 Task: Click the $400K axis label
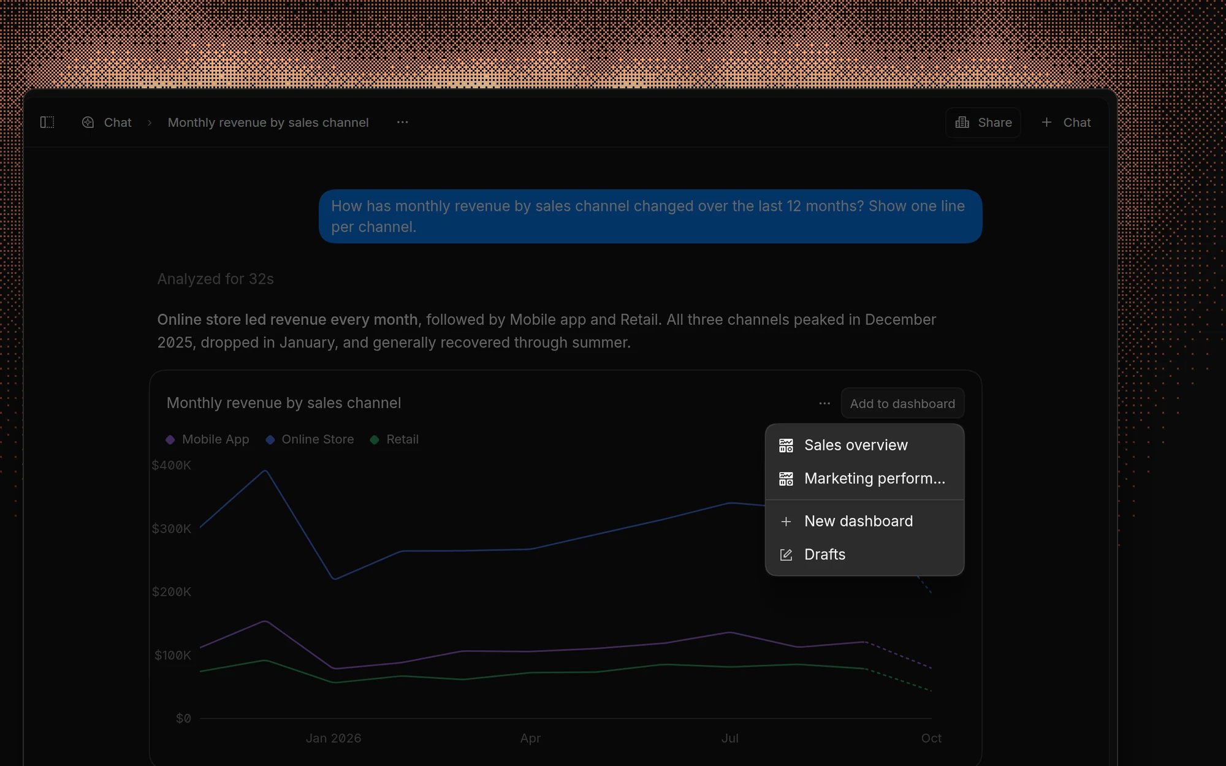pos(172,465)
